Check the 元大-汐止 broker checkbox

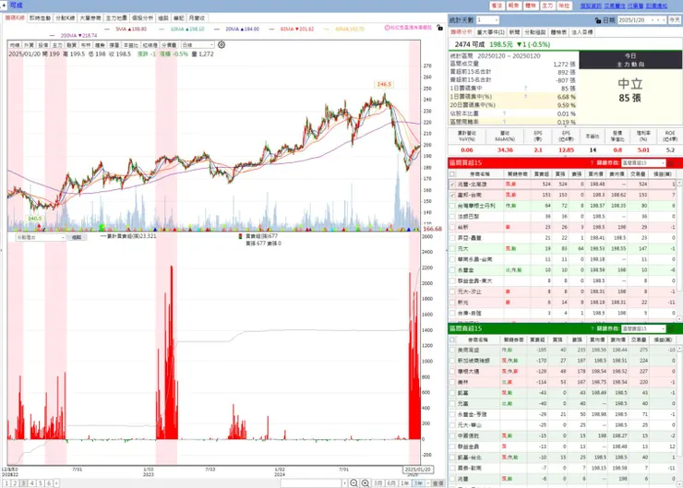(x=452, y=292)
